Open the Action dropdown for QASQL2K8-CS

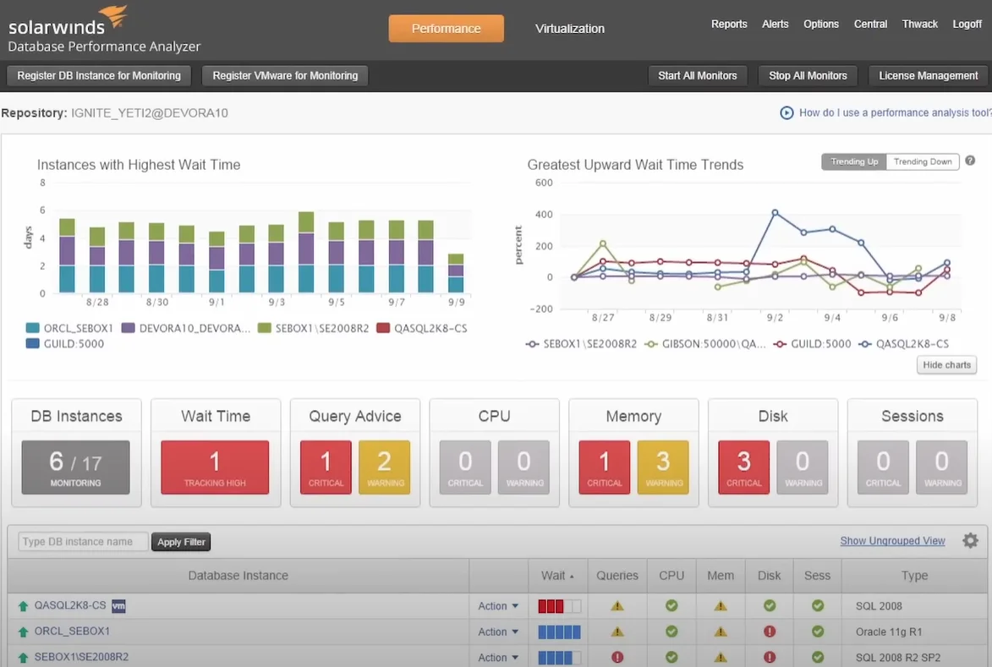point(496,606)
